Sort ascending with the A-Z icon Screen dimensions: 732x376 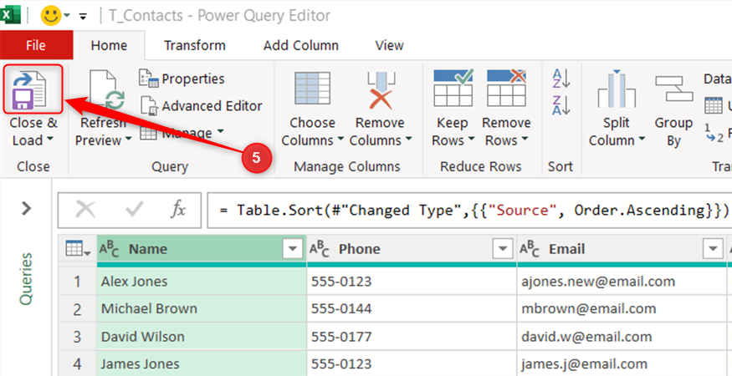pyautogui.click(x=561, y=79)
